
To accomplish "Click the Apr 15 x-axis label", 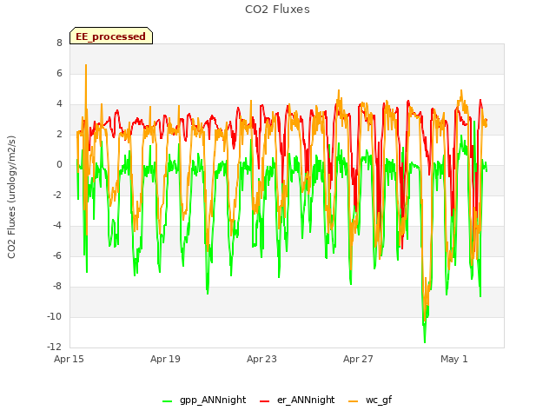I will click(69, 359).
